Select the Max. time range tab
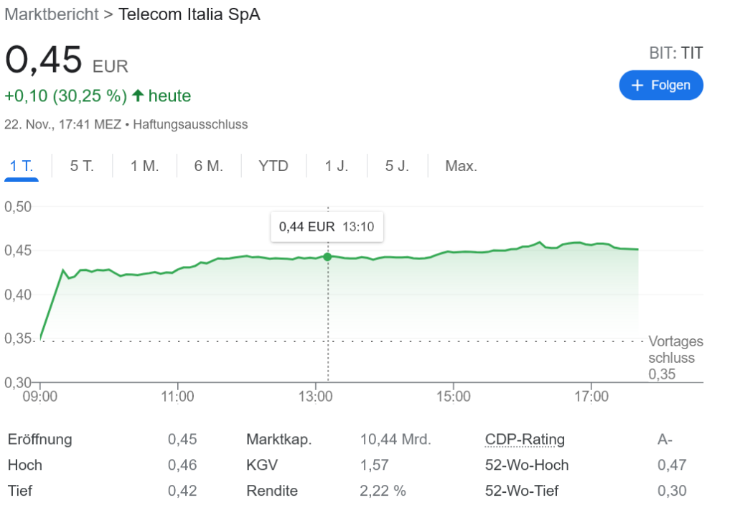This screenshot has width=735, height=513. point(461,166)
